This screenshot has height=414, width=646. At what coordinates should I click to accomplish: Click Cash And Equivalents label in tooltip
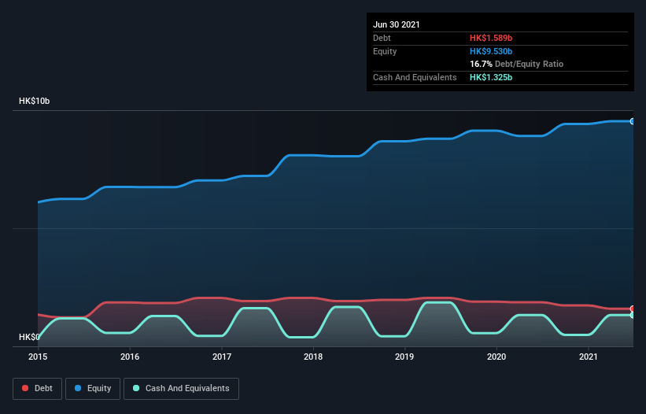415,77
